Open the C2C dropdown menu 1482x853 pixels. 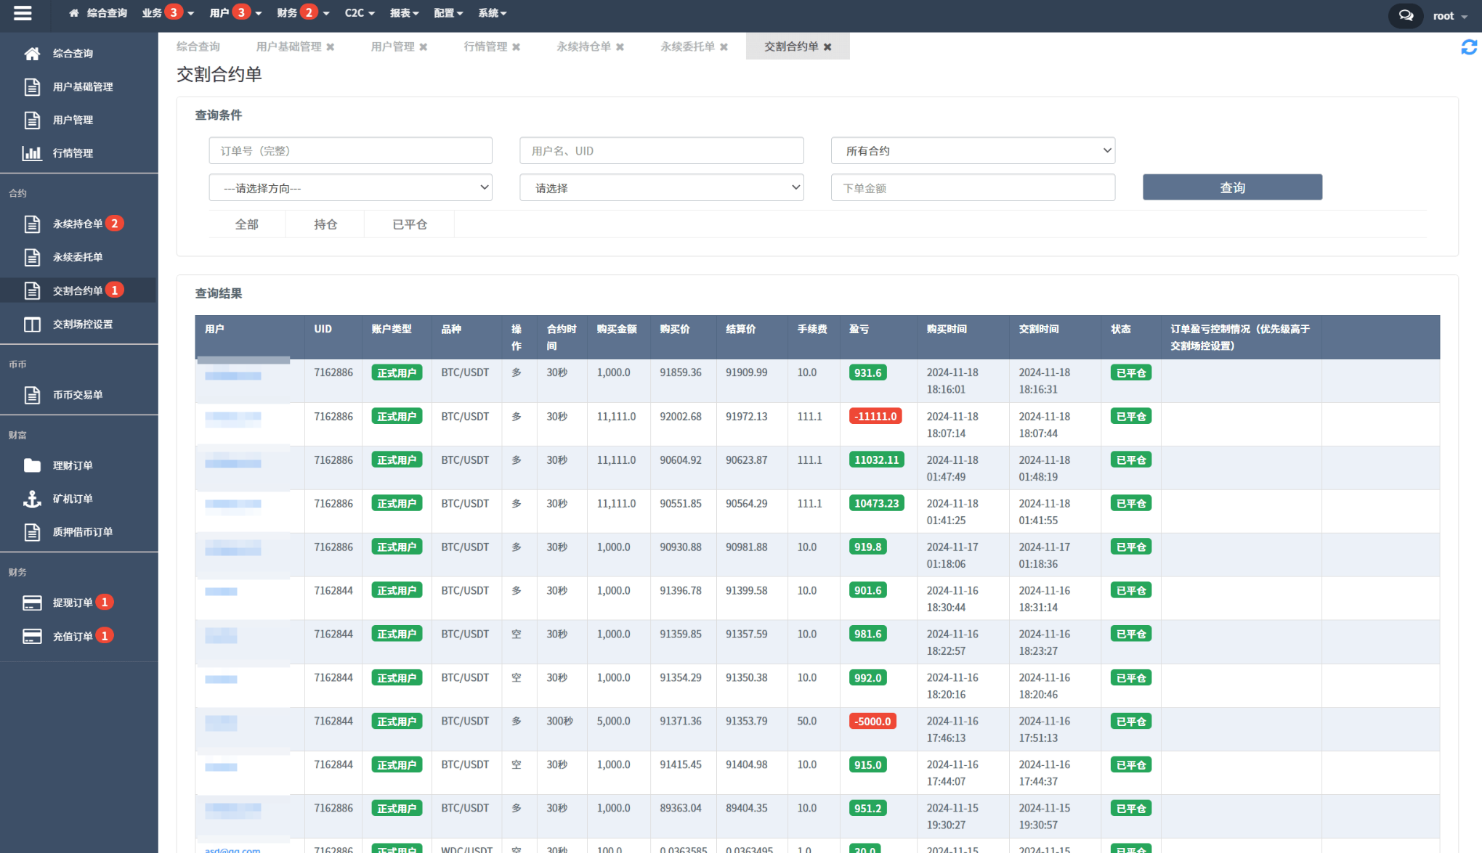[360, 13]
